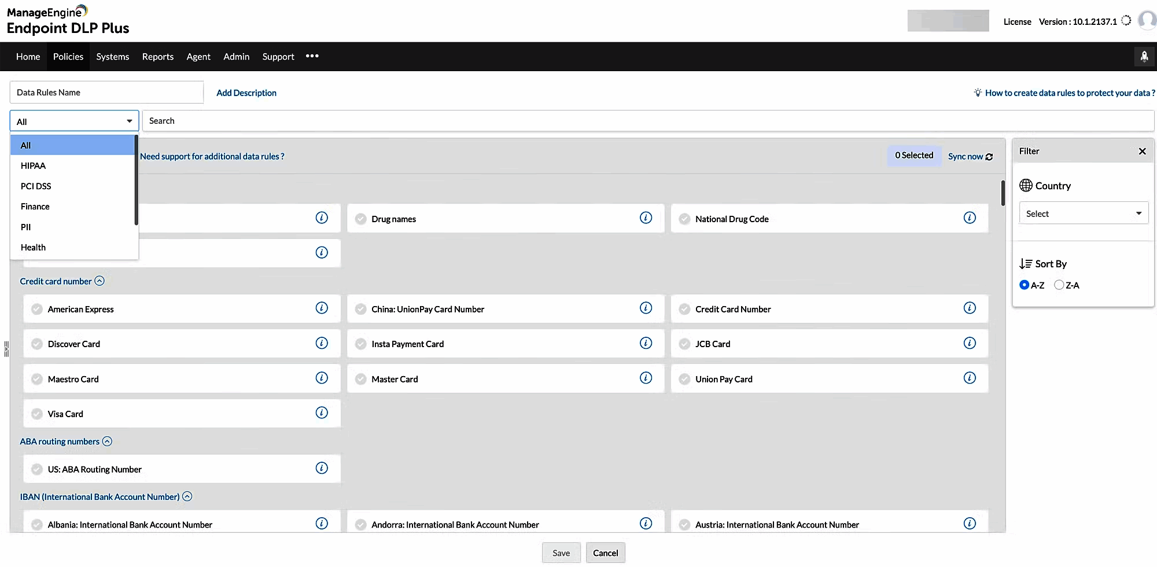Screen dimensions: 1157x567
Task: Click the Sort By icon in Filter panel
Action: click(1025, 263)
